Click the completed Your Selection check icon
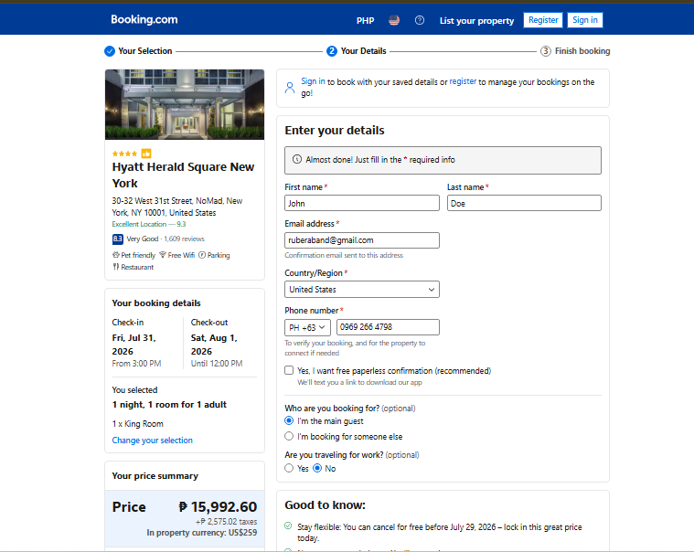694x552 pixels. [x=110, y=51]
